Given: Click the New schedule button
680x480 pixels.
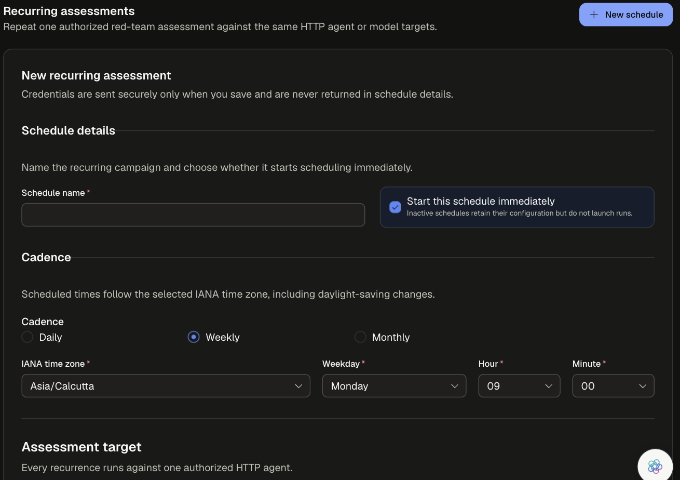Looking at the screenshot, I should click(x=625, y=15).
